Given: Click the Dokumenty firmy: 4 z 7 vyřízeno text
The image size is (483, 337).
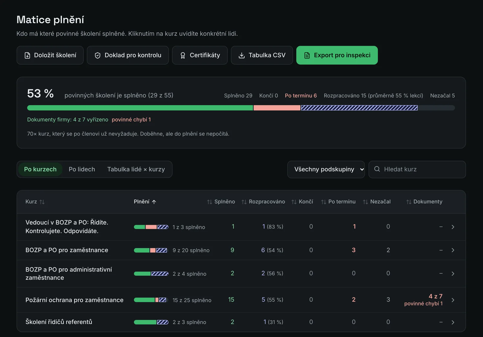Looking at the screenshot, I should [68, 120].
